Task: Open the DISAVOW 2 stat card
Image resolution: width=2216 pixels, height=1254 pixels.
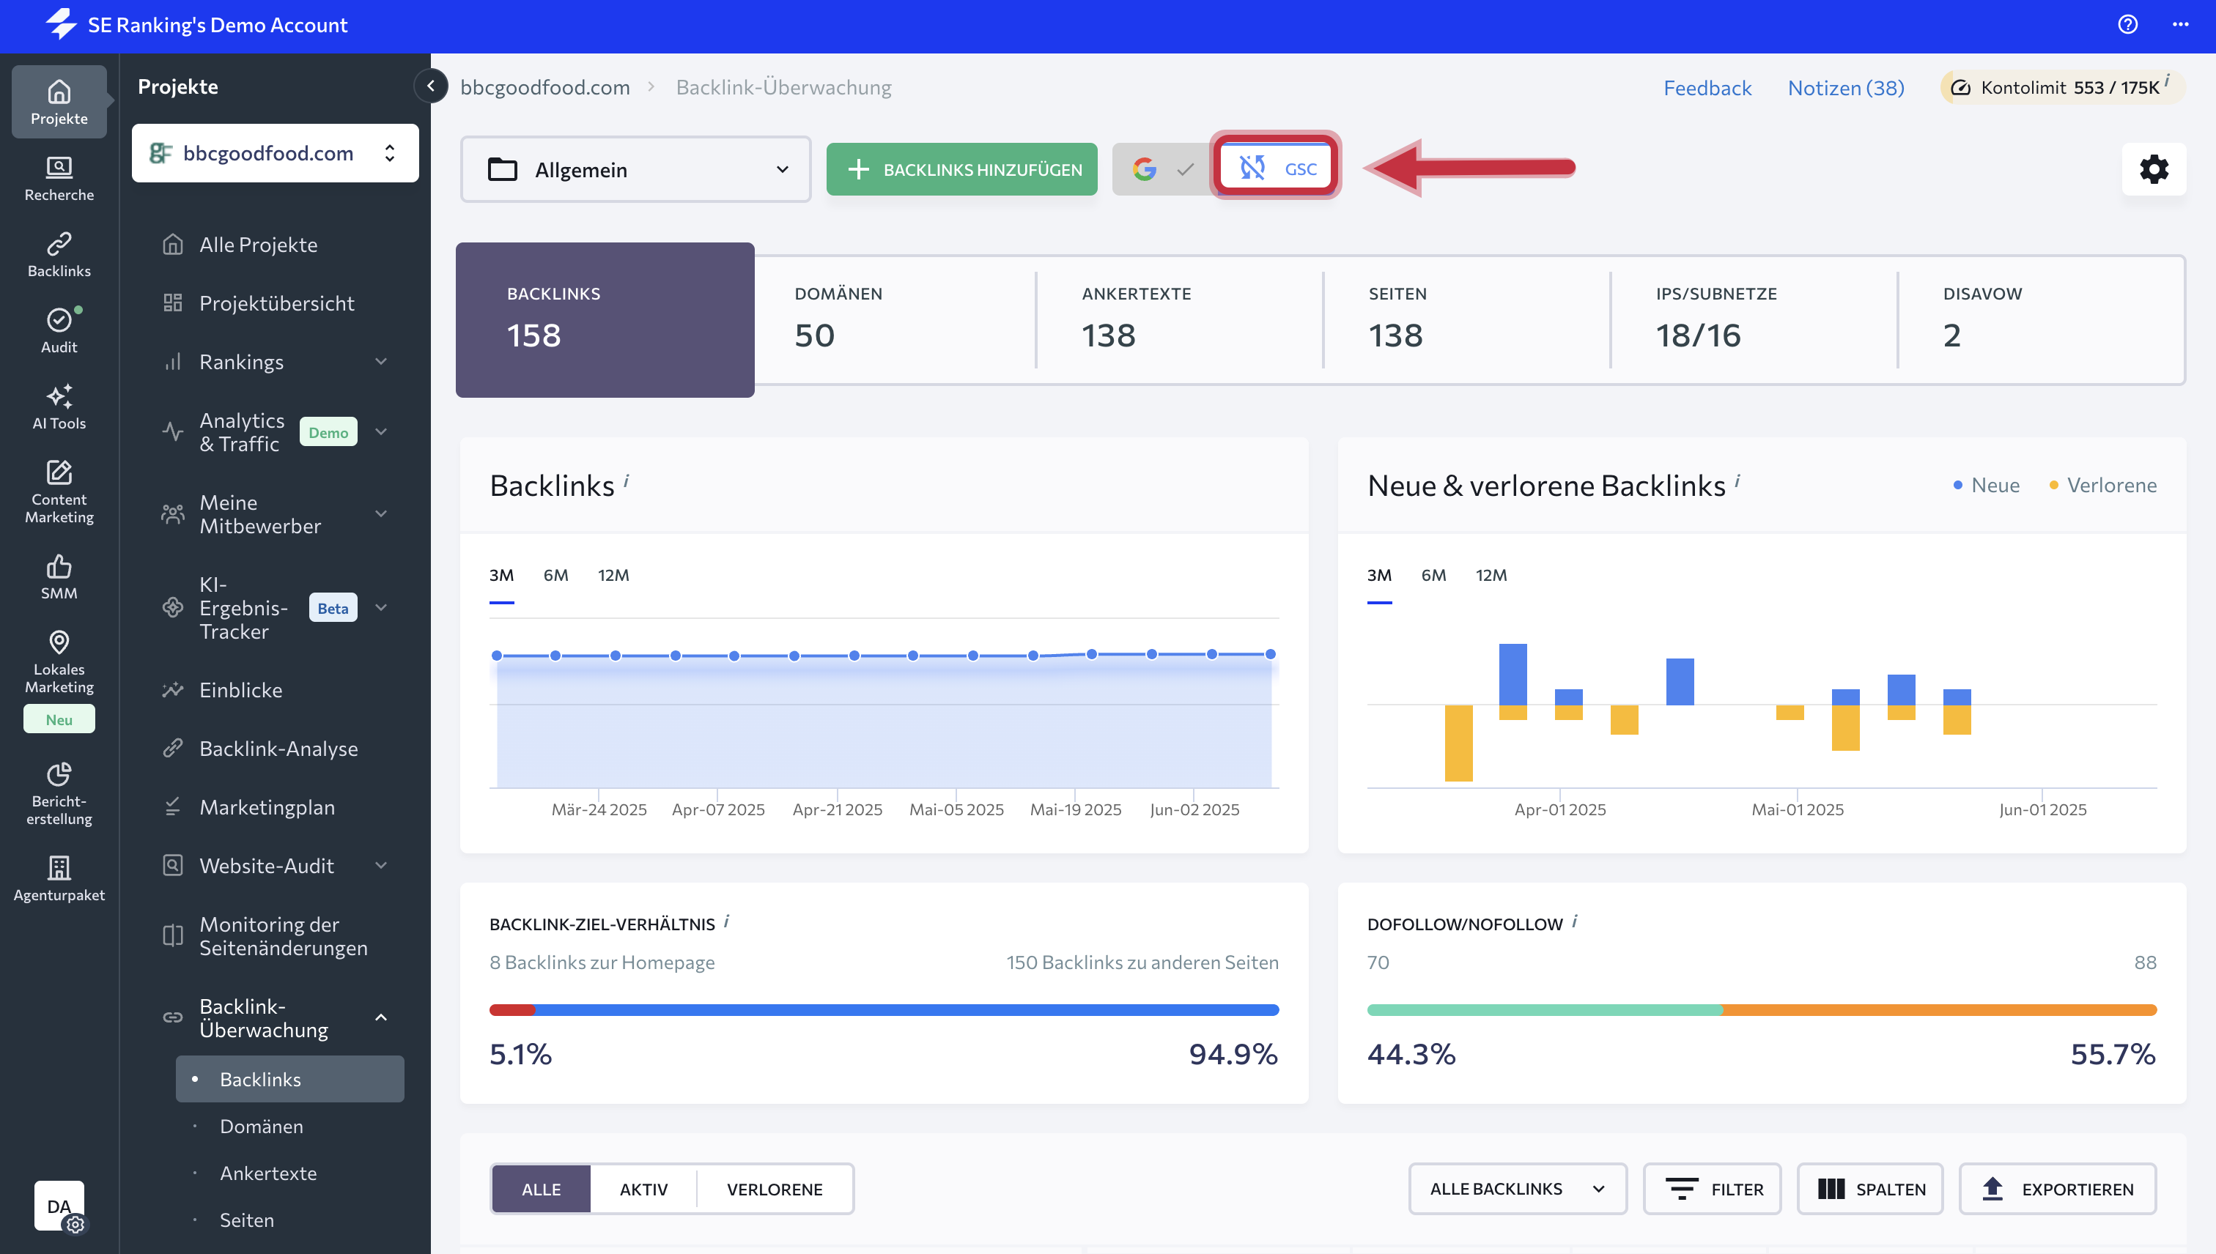Action: [x=2041, y=319]
